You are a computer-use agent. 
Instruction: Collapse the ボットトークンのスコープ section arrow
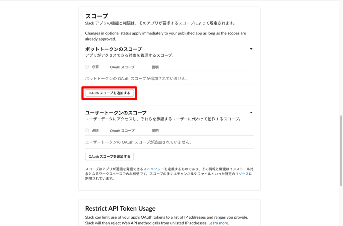click(251, 49)
